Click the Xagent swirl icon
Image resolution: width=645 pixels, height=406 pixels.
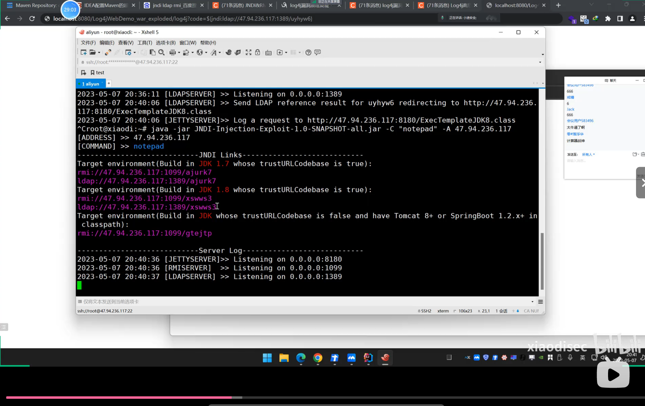229,52
